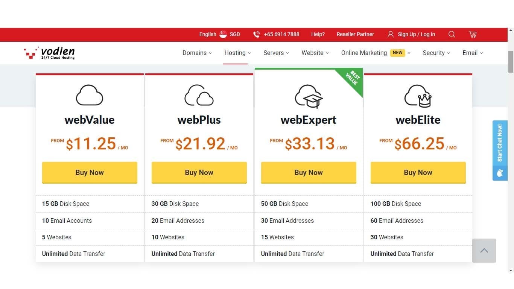Click the page vertical scrollbar thumb
Image resolution: width=514 pixels, height=289 pixels.
(x=511, y=62)
